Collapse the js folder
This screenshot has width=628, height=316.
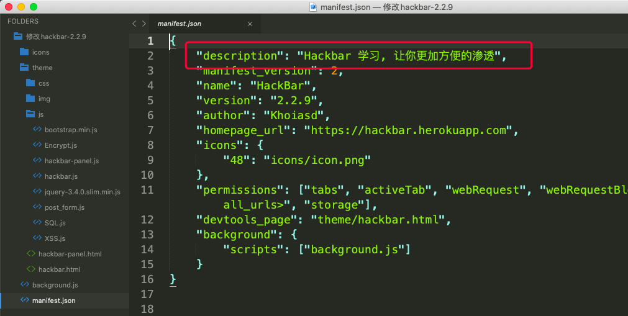click(41, 115)
